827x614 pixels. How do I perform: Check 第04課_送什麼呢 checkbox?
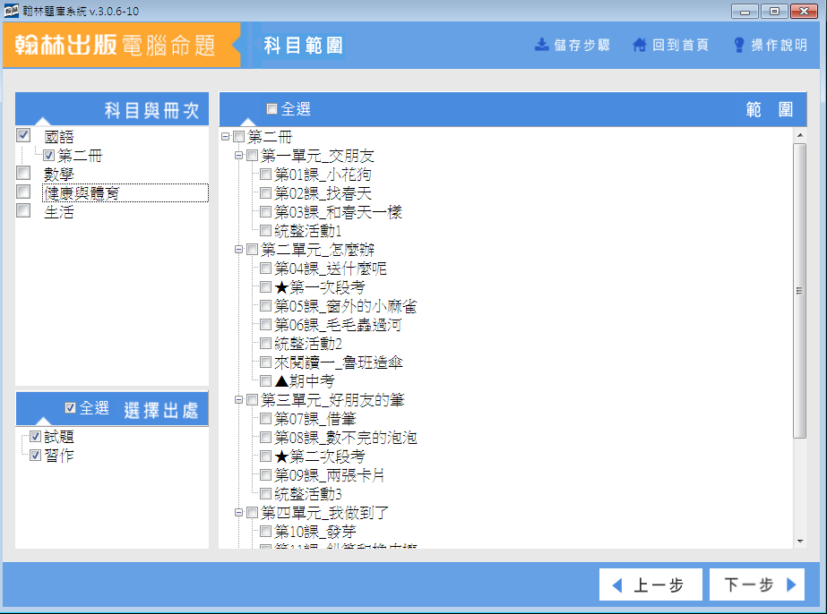coord(266,269)
